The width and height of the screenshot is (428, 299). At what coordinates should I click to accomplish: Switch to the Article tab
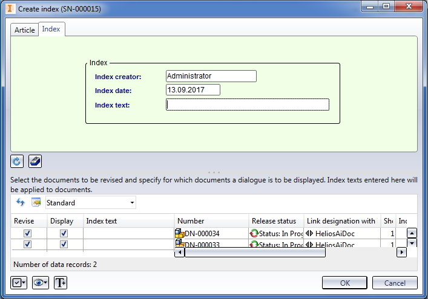point(25,30)
